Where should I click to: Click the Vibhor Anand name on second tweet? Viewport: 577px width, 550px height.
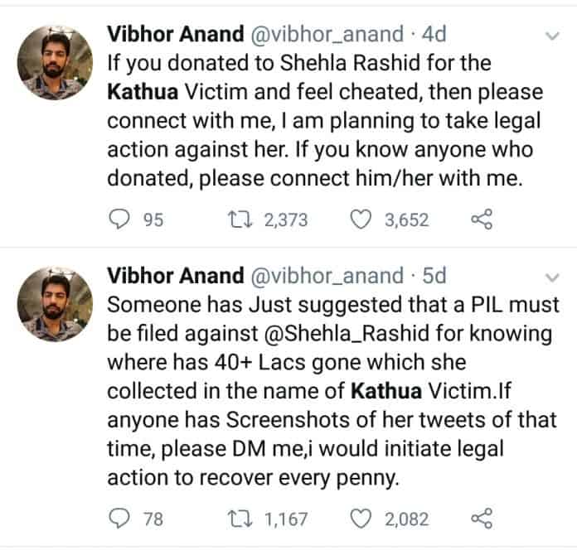[176, 274]
